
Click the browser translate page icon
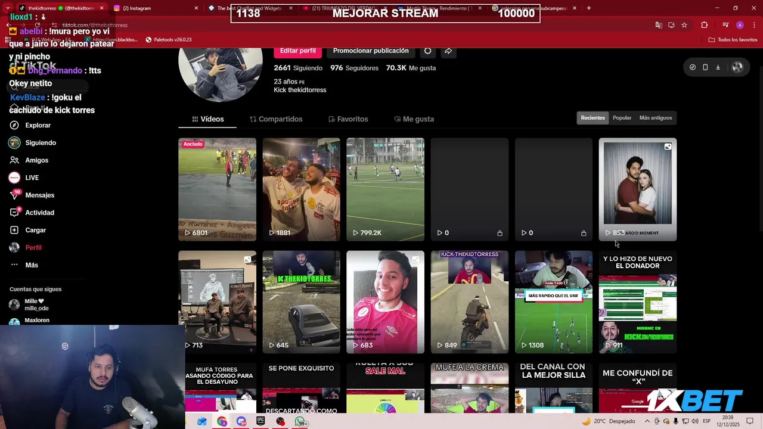tap(658, 25)
